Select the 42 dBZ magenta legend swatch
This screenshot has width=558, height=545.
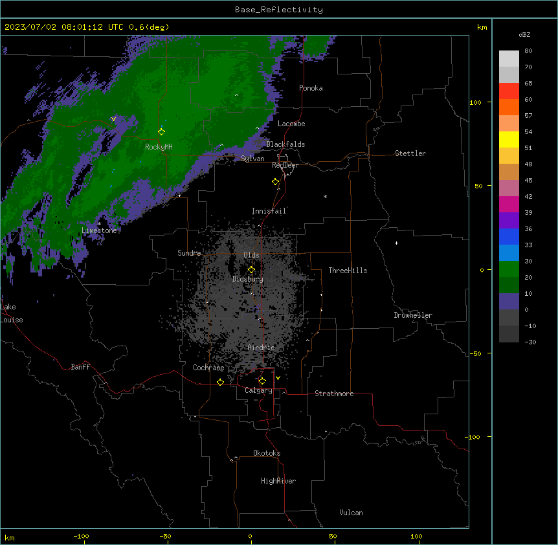(x=509, y=204)
